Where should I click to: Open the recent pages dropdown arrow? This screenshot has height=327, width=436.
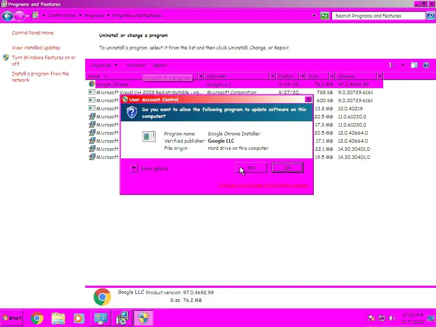tap(27, 16)
